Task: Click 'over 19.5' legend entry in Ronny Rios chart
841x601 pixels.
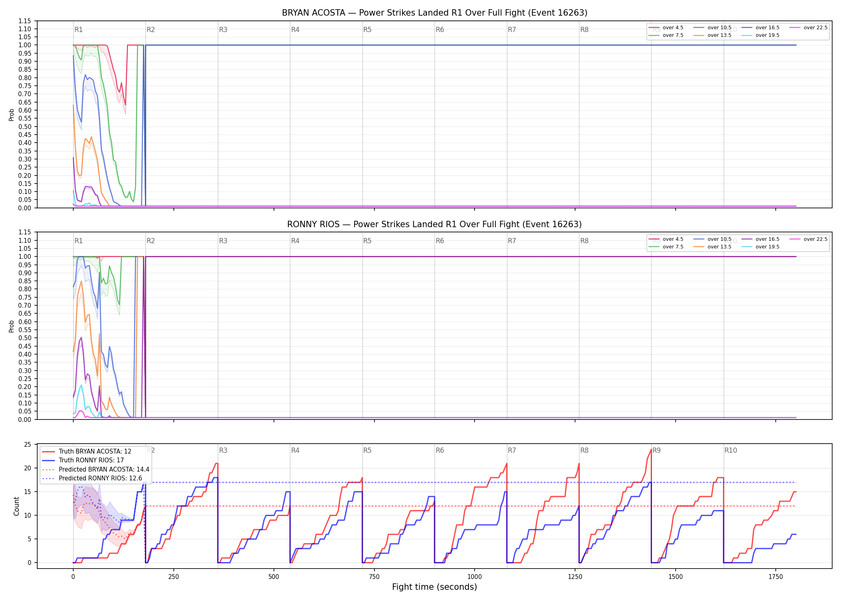Action: pos(760,247)
